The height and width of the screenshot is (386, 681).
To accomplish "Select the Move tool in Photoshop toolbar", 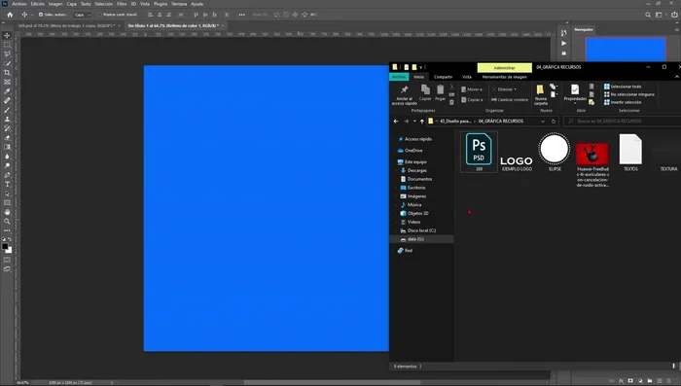I will point(7,36).
